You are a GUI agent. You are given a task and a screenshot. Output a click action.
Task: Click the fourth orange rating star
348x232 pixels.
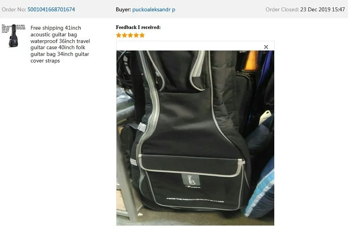click(x=136, y=35)
